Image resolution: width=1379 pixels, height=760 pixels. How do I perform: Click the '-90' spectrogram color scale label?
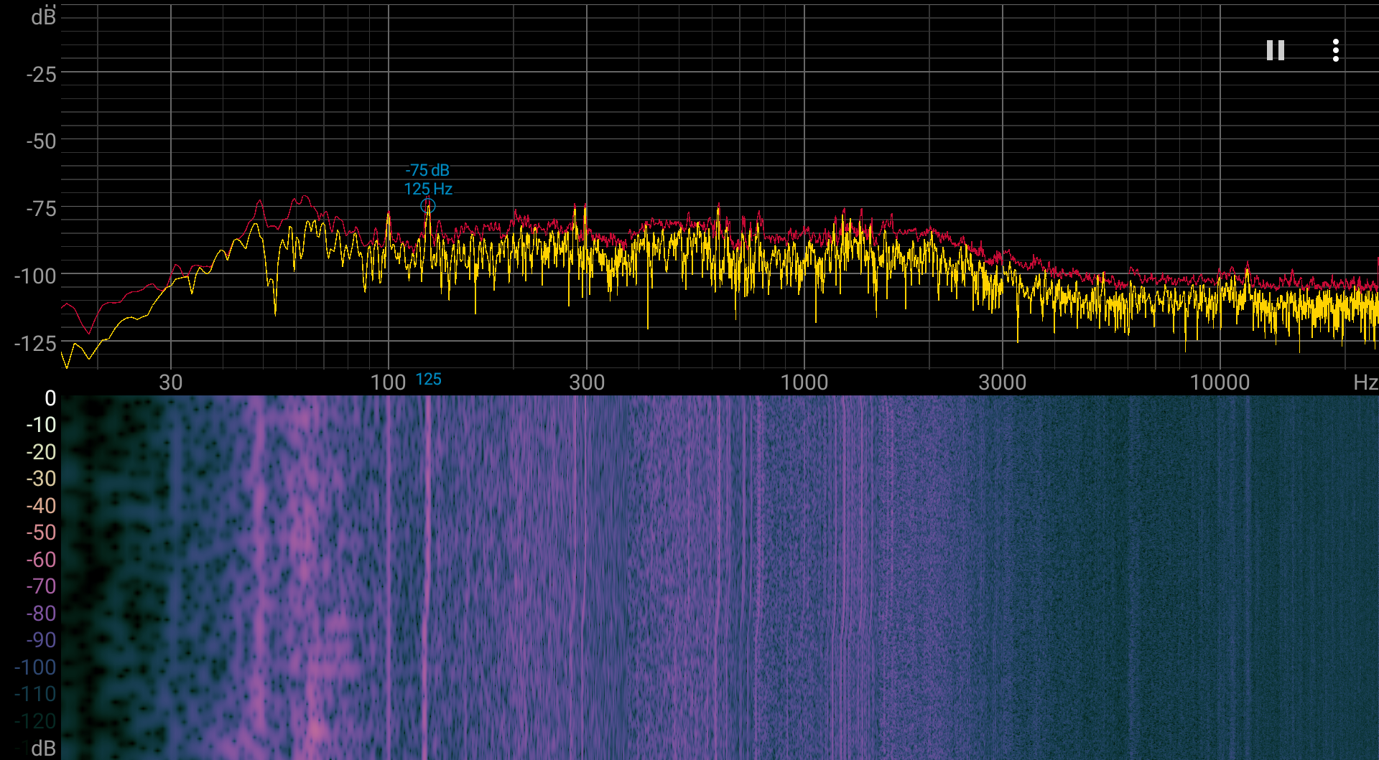click(x=41, y=640)
